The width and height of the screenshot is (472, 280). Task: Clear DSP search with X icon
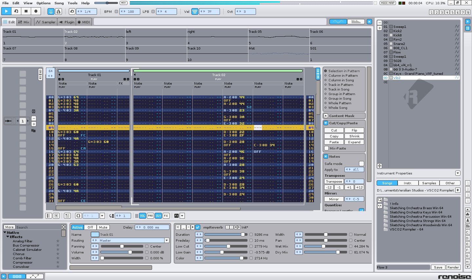(64, 227)
